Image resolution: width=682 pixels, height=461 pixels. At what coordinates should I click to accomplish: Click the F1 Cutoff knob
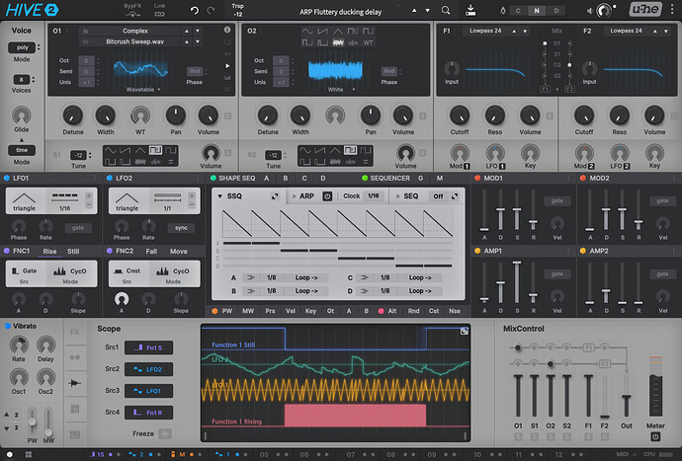click(x=460, y=115)
